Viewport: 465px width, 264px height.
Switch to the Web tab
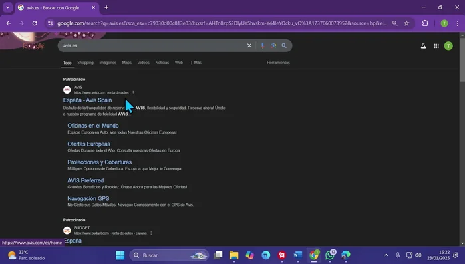click(x=179, y=63)
